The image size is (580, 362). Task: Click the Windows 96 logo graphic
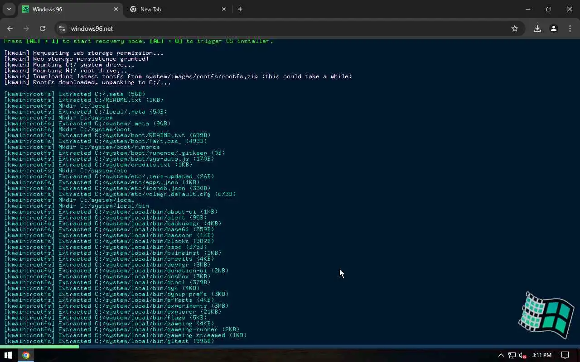(x=546, y=315)
